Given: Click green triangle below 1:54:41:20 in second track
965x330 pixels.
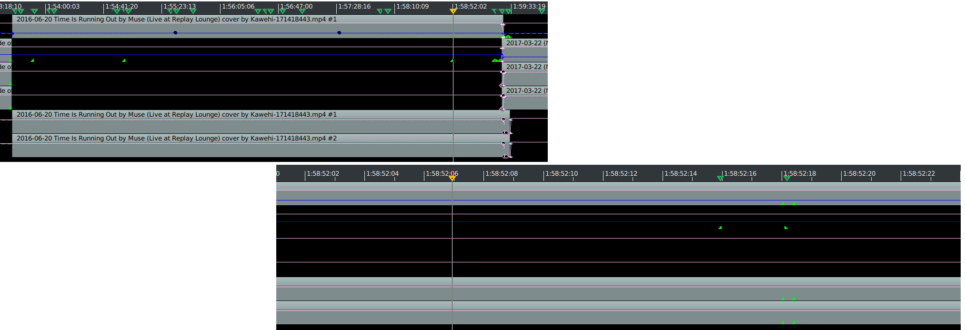Looking at the screenshot, I should pyautogui.click(x=124, y=60).
